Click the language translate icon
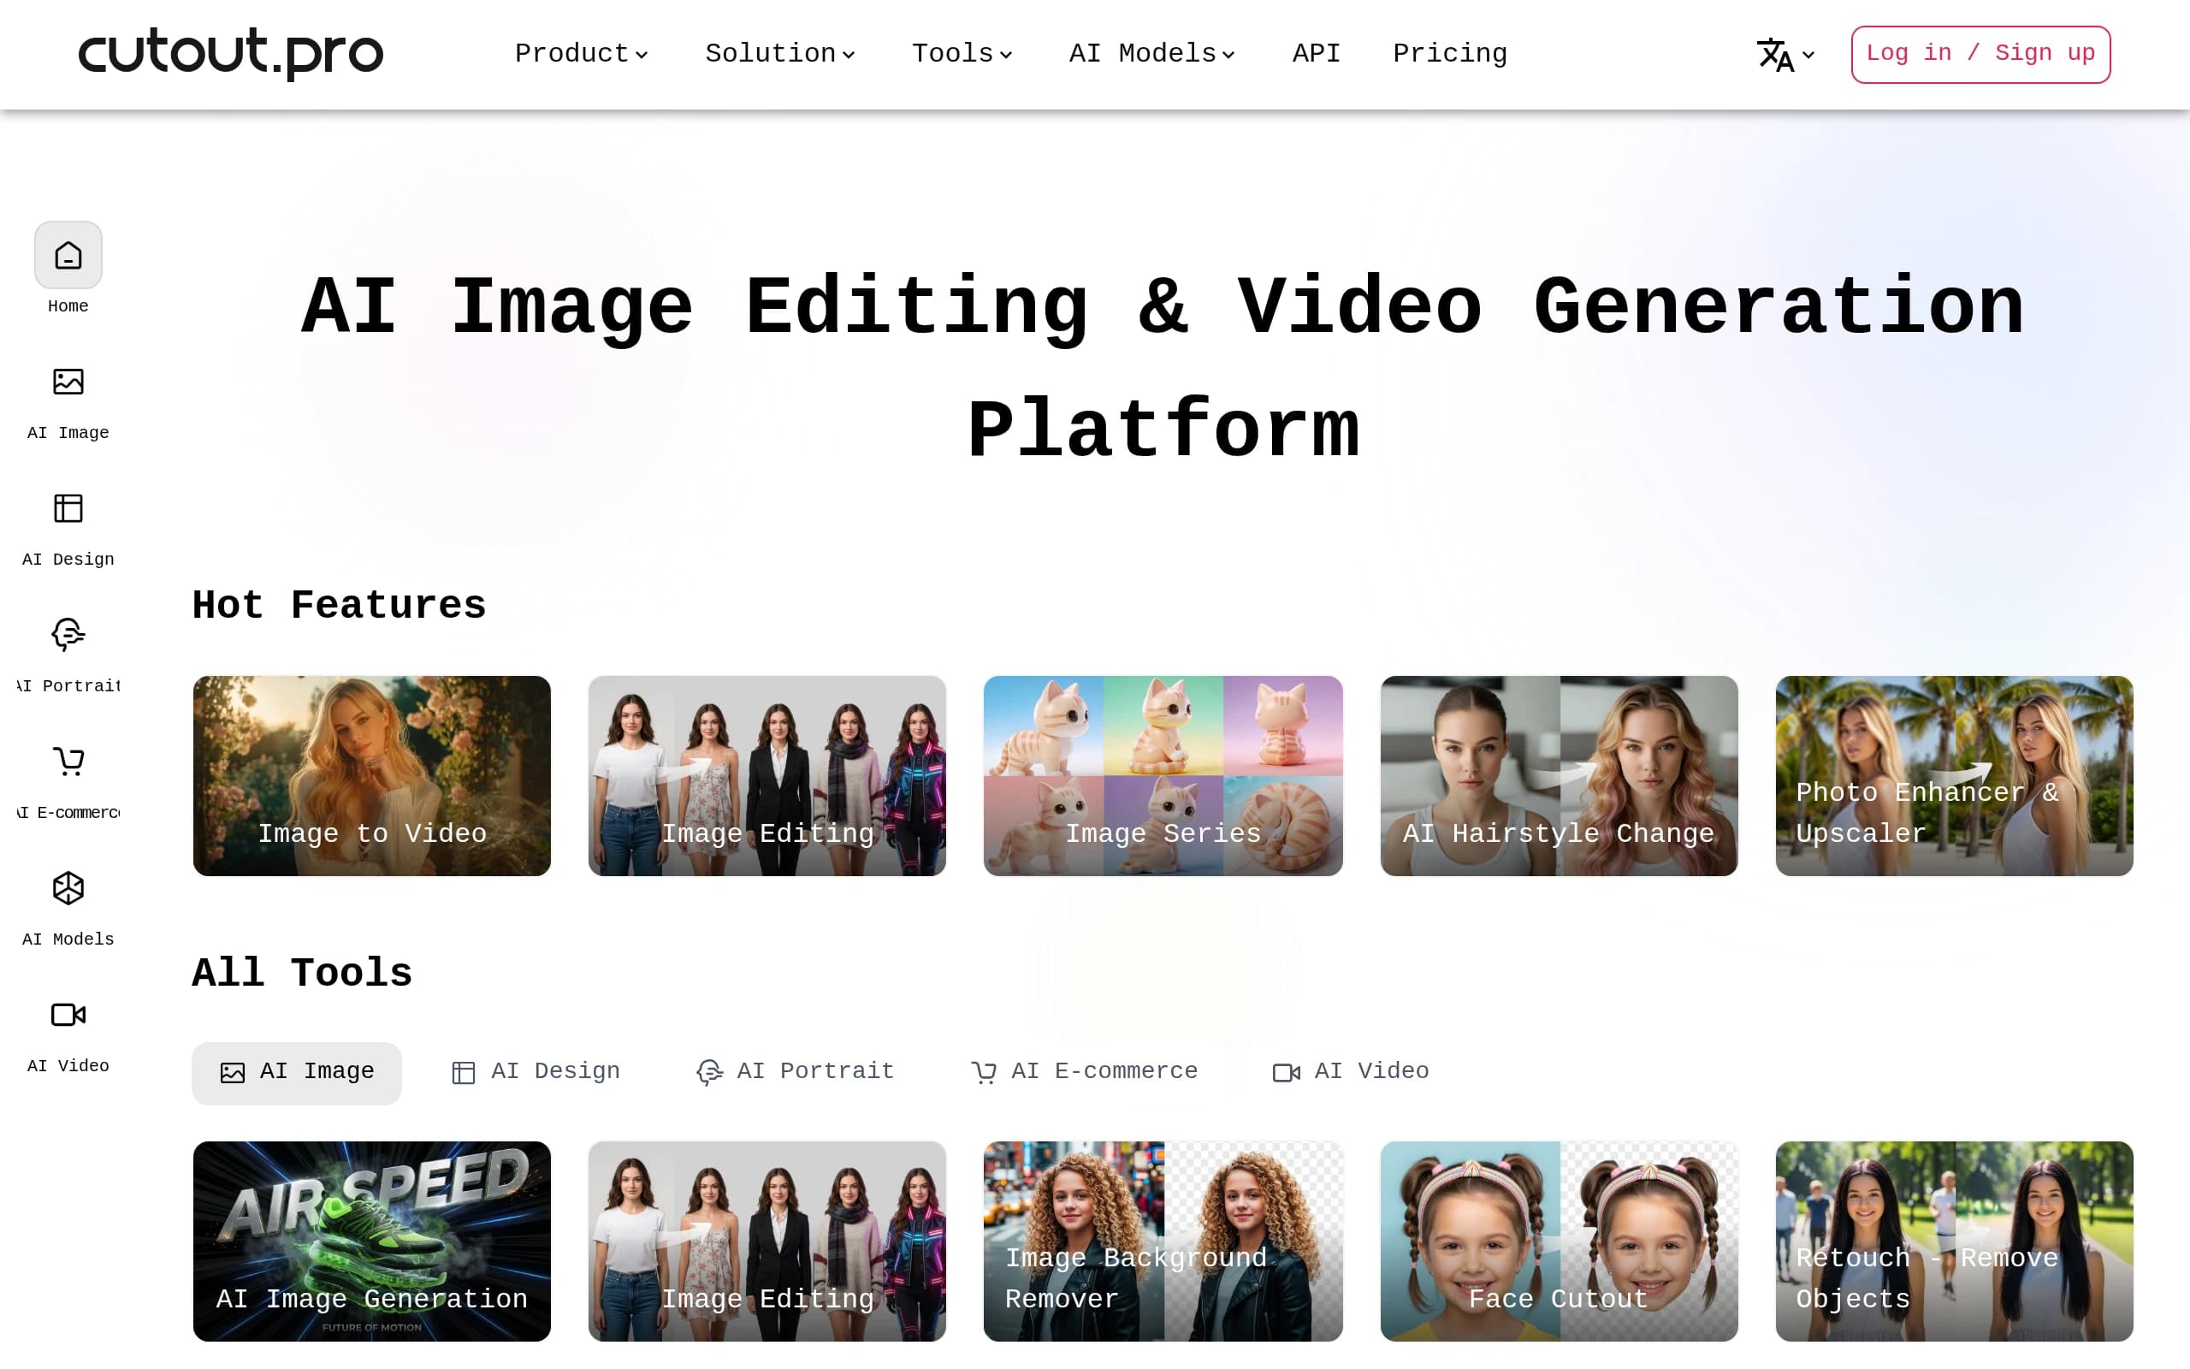Viewport: 2190px width, 1369px height. coord(1774,54)
